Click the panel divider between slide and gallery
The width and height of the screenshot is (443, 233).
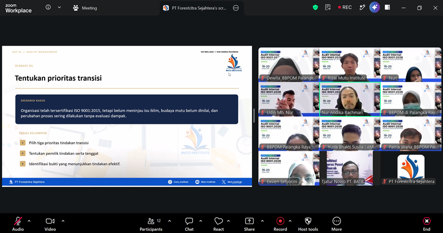click(254, 116)
